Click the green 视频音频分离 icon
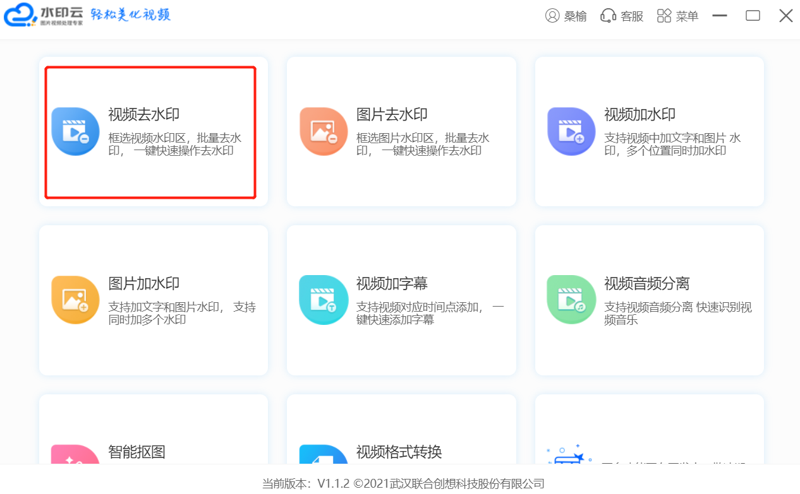The image size is (800, 494). [x=571, y=300]
